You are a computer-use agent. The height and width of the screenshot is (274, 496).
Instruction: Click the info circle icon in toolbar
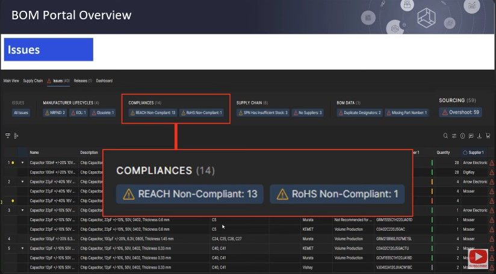point(462,136)
